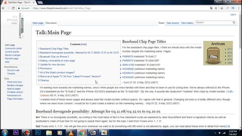This screenshot has width=242, height=136.
Task: Open the View source tab
Action: tap(172, 23)
